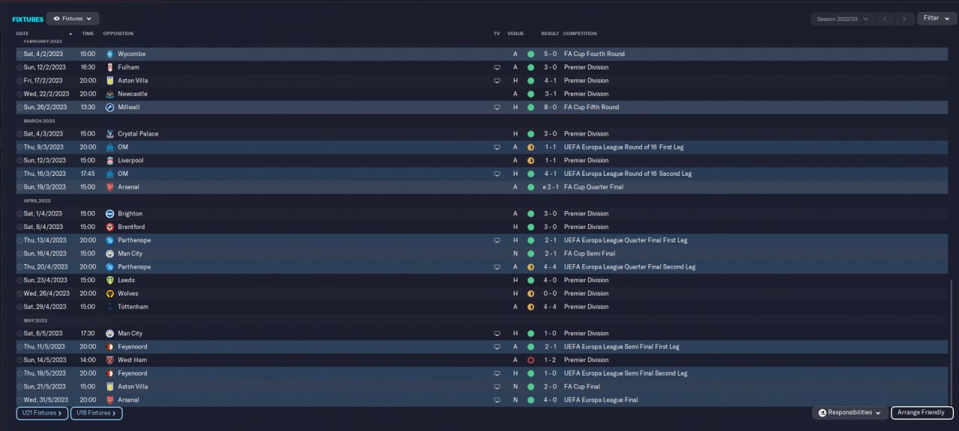Toggle the row marker for Sun, 23/4/2023
Viewport: 959px width, 431px height.
(x=19, y=281)
